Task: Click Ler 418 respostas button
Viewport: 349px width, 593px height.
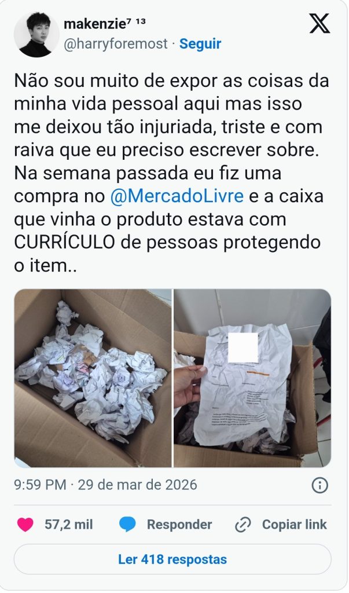Action: 172,559
